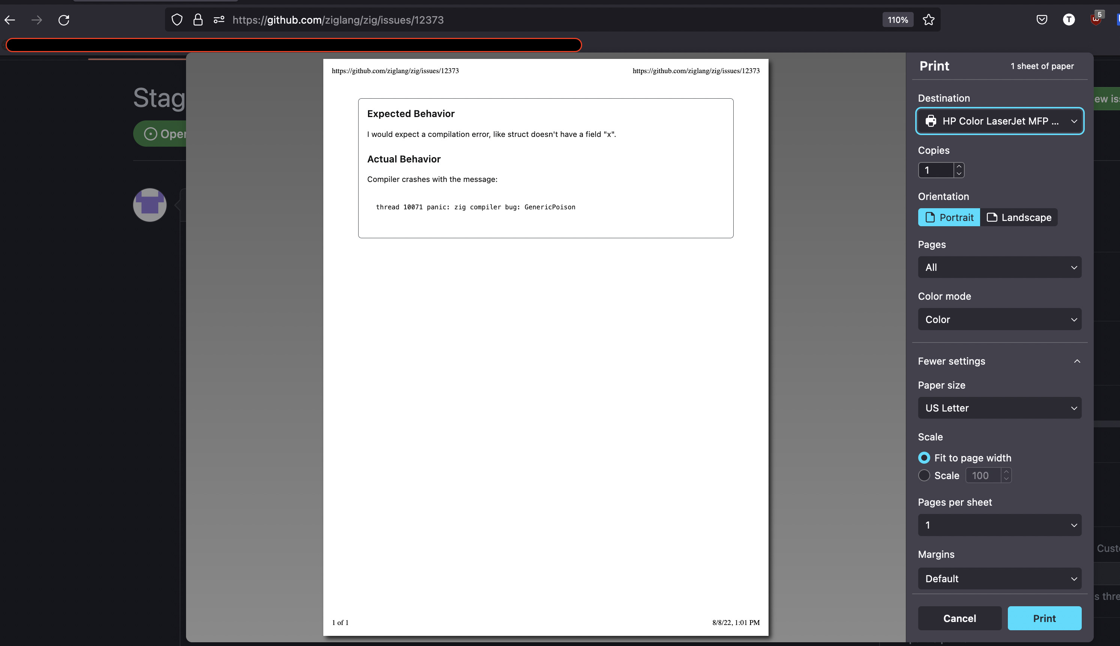Click the blue Print button

coord(1044,618)
